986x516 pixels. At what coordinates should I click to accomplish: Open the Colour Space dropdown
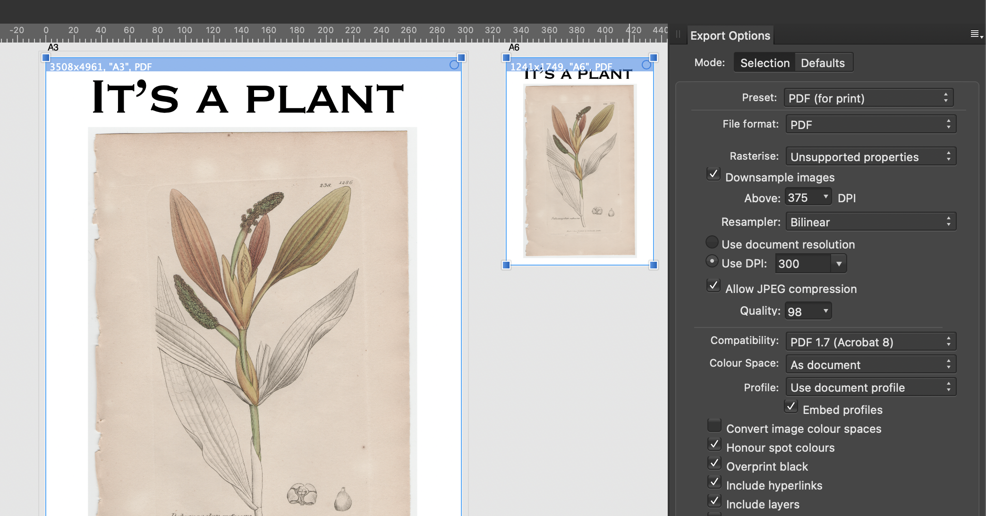(871, 364)
